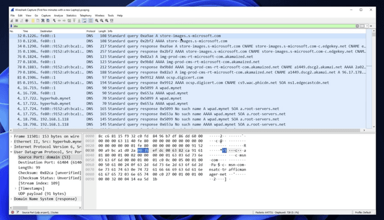The height and width of the screenshot is (220, 384).
Task: Open a capture file with folder icon
Action: coord(33,20)
